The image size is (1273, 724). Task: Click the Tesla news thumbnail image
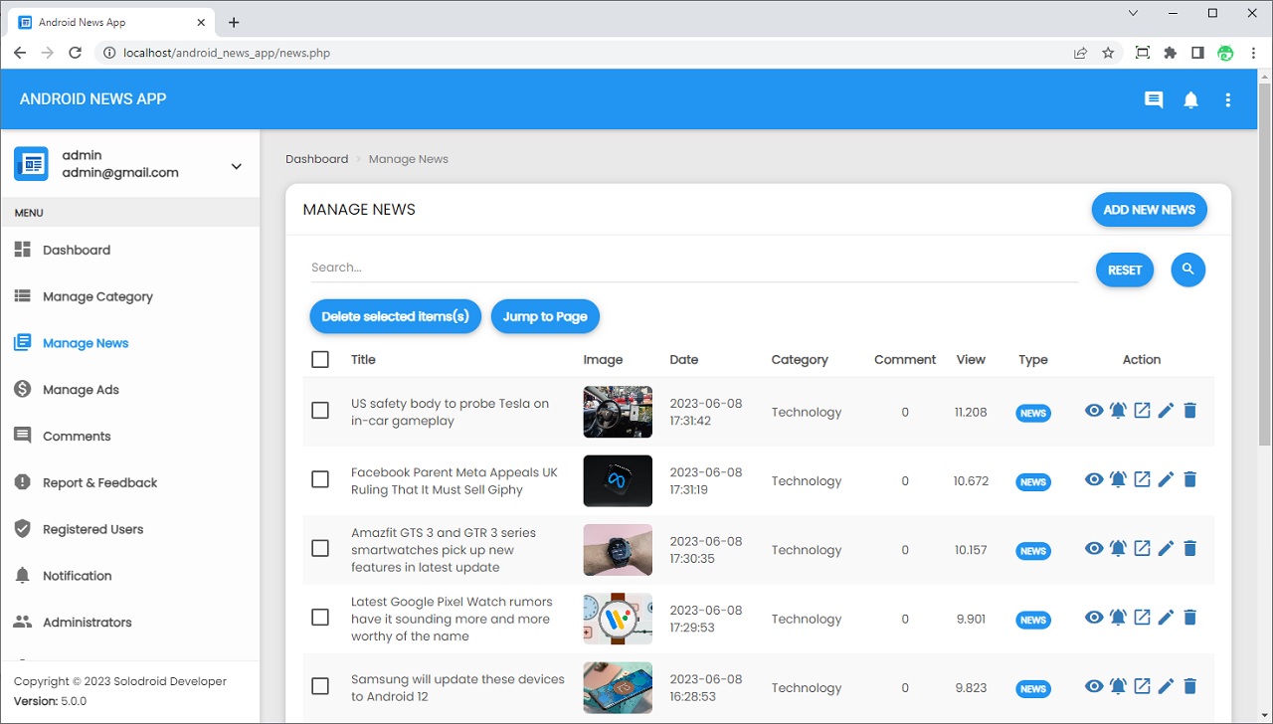click(x=618, y=412)
